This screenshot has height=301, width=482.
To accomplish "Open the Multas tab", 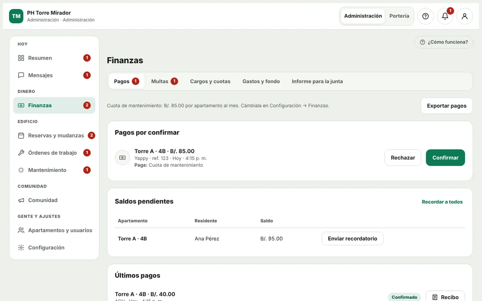I will pyautogui.click(x=164, y=81).
